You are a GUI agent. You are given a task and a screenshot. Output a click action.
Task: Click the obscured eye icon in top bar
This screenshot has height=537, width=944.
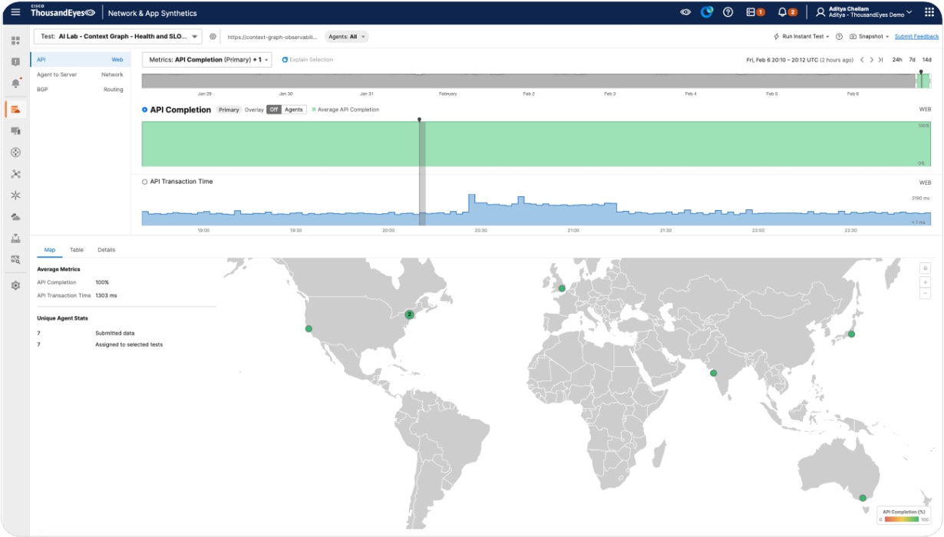(x=685, y=12)
